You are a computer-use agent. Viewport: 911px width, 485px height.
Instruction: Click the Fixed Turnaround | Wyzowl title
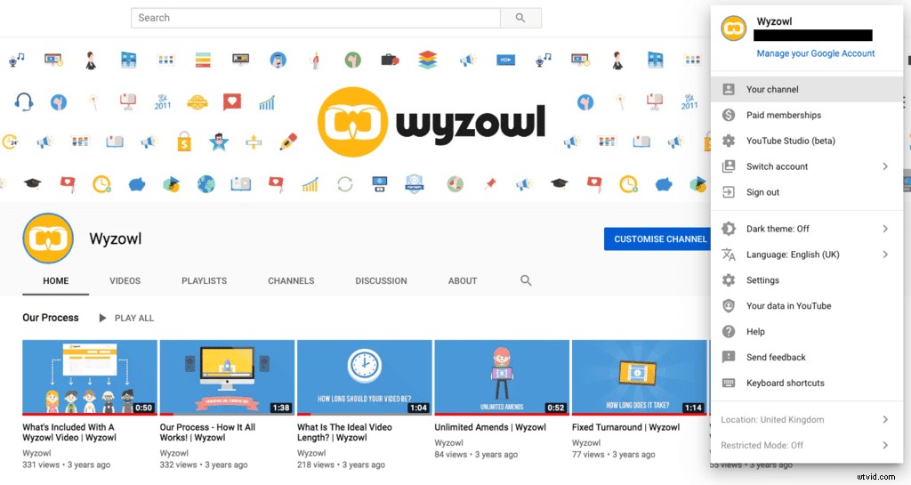point(625,427)
